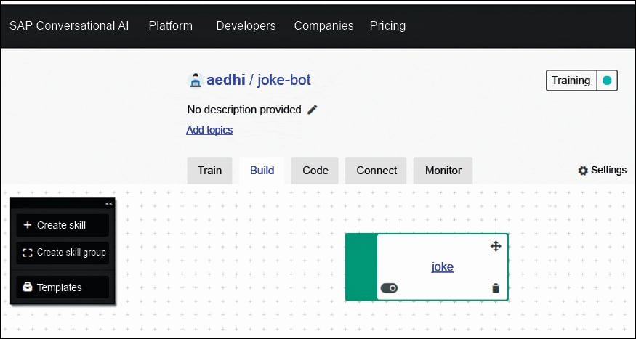This screenshot has height=339, width=636.
Task: Delete the joke skill with trash icon
Action: pyautogui.click(x=496, y=288)
